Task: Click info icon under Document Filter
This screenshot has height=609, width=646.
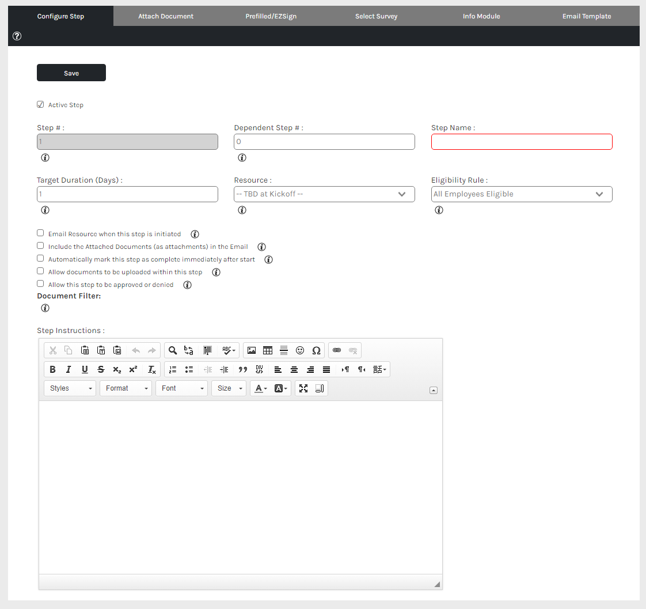Action: pyautogui.click(x=45, y=308)
